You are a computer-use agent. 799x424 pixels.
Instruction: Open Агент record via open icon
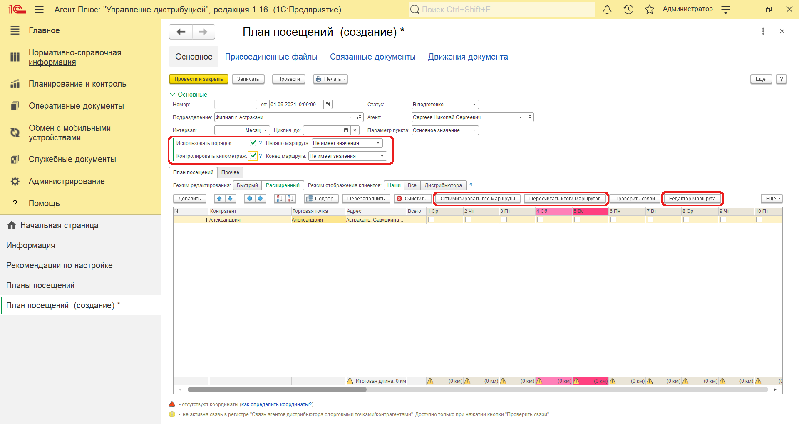(529, 117)
